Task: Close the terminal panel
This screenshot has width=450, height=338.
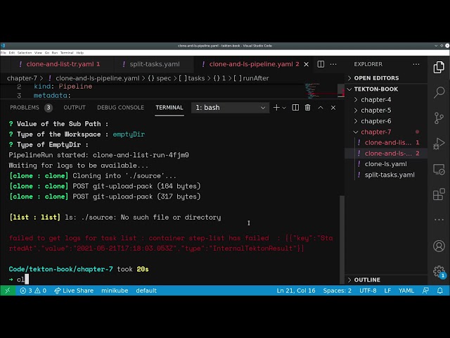Action: pos(333,108)
